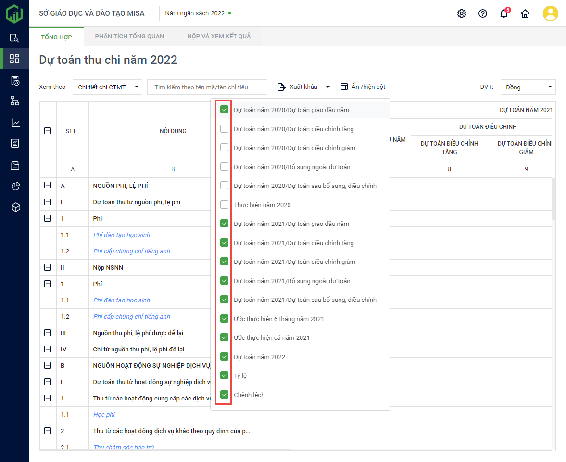Switch to NỘP VÀ XEM KẾT QUẢ tab
566x462 pixels.
point(219,37)
